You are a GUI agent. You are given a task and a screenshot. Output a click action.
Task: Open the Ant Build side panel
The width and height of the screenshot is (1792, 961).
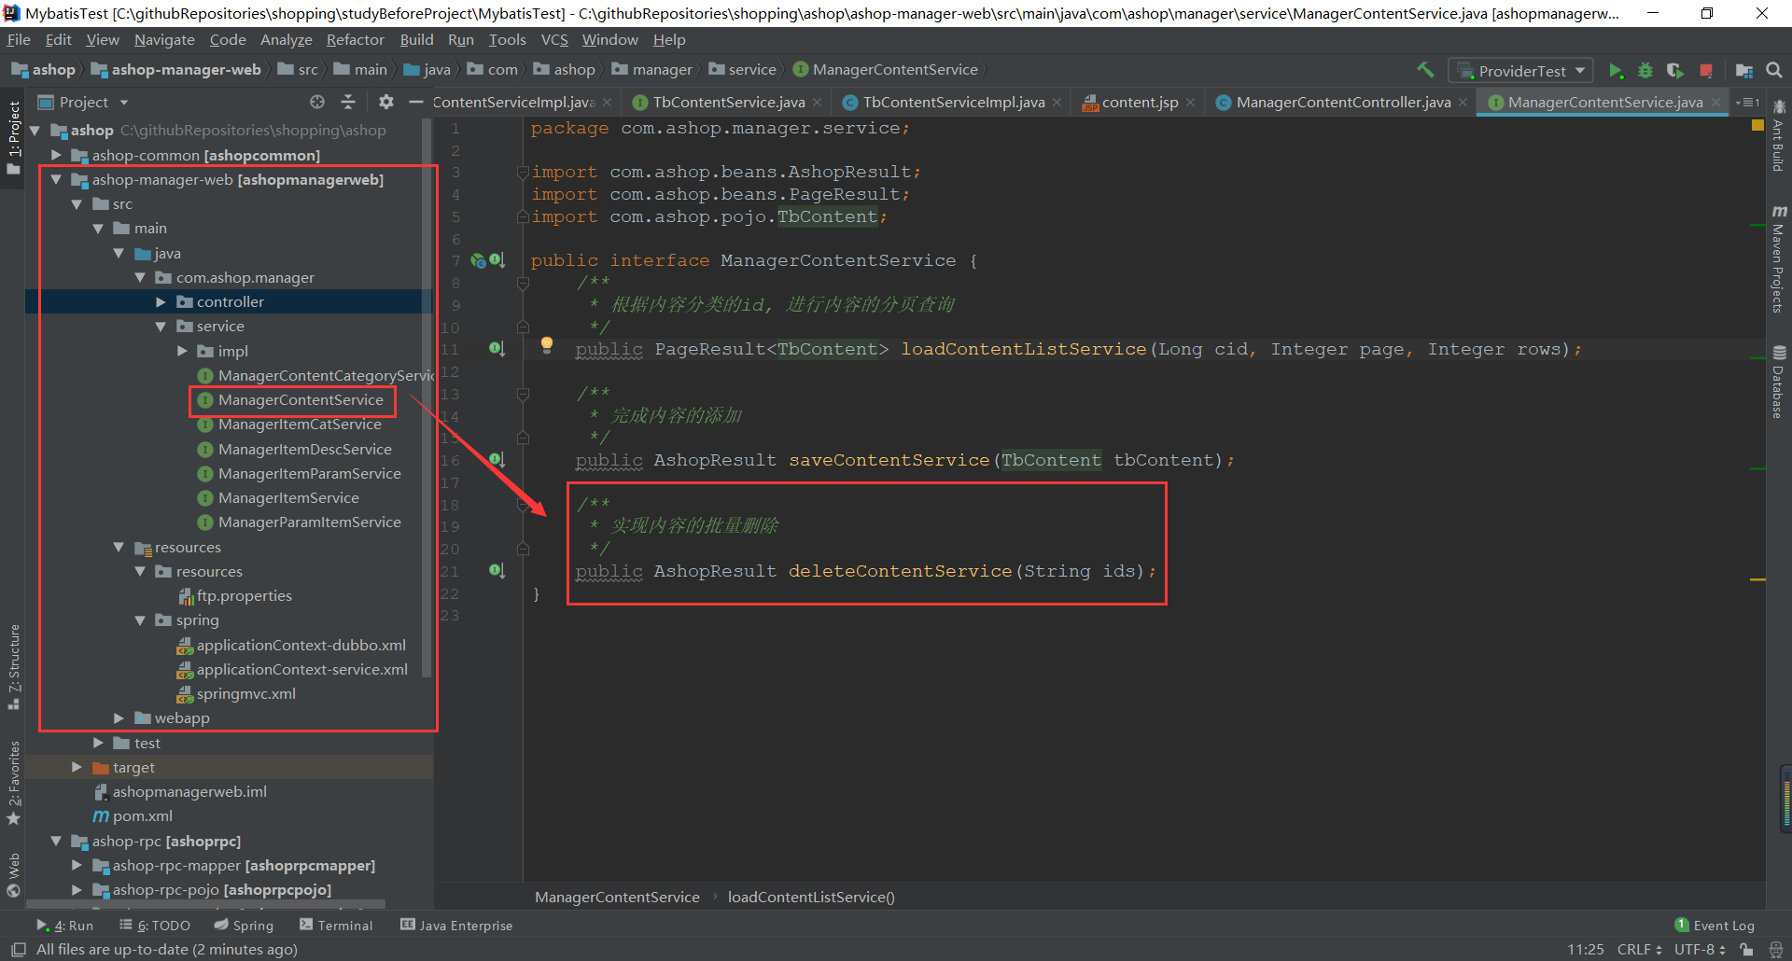(x=1779, y=135)
